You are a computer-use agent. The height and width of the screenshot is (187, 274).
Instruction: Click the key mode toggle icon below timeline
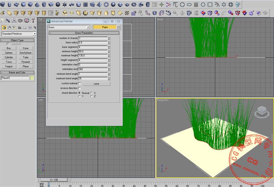coord(41,185)
